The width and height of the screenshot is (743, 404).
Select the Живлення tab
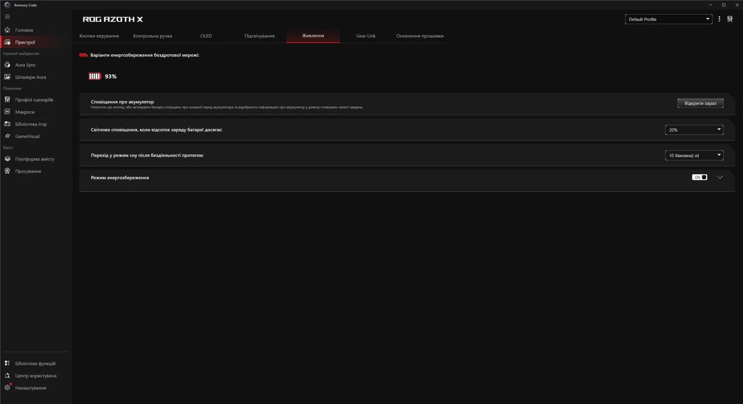313,36
